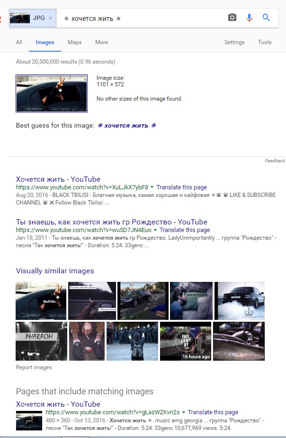Open the first Хочется жить - YouTube result
This screenshot has width=286, height=438.
pos(58,179)
